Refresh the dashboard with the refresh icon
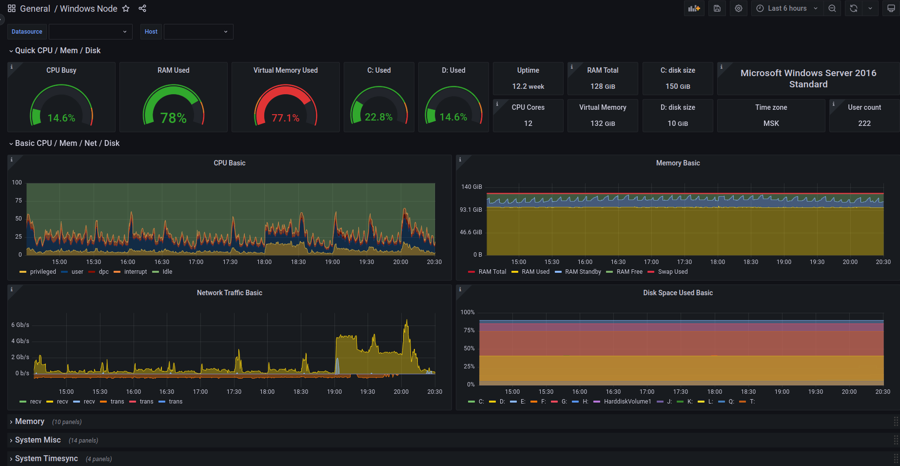 (854, 8)
